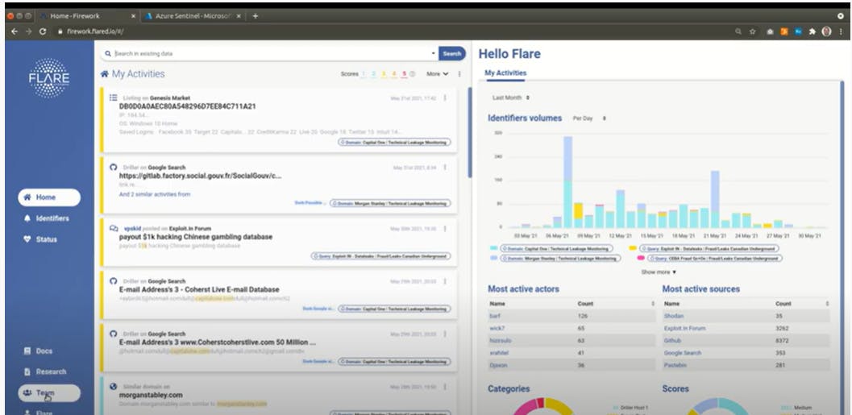Click the blue Search button

click(x=452, y=53)
